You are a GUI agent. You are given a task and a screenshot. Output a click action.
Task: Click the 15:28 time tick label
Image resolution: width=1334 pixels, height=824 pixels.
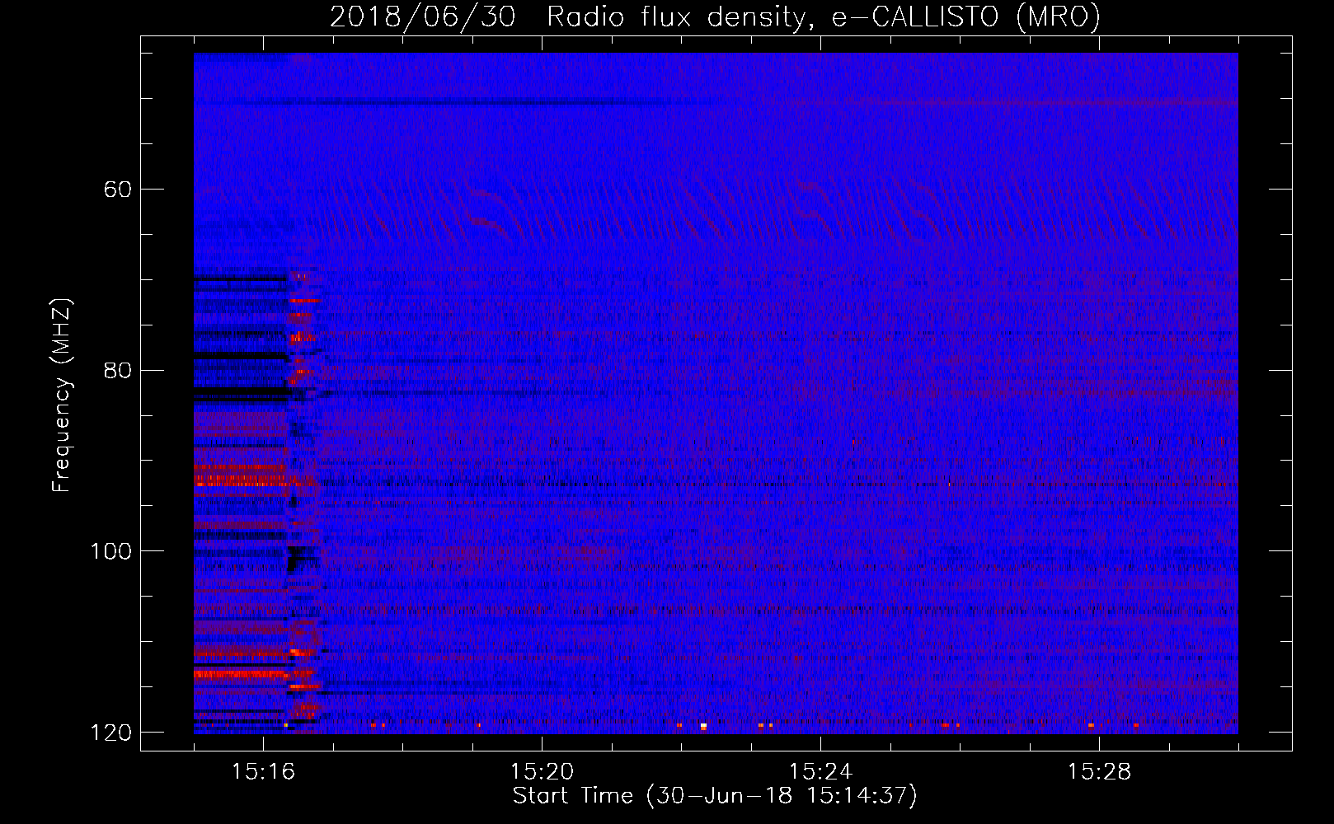point(1099,771)
